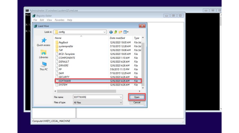Screen dimensions: 239x133
Task: Expand the Files of type dropdown
Action: pyautogui.click(x=121, y=103)
